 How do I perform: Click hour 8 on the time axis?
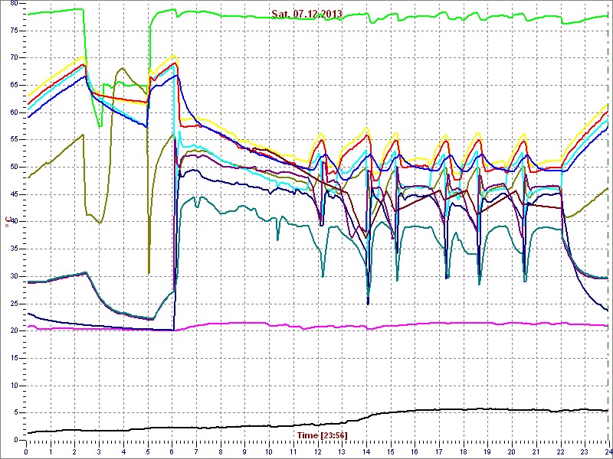[221, 451]
